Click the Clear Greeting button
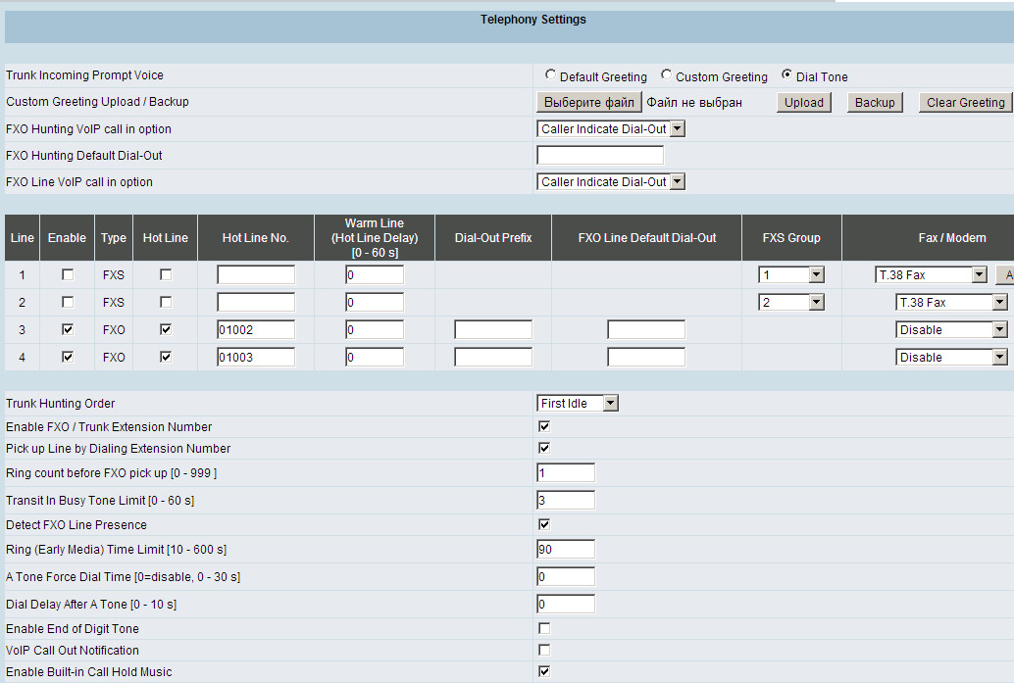This screenshot has width=1014, height=683. [x=965, y=102]
